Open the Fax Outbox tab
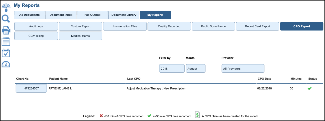This screenshot has height=121, width=325. pos(92,15)
